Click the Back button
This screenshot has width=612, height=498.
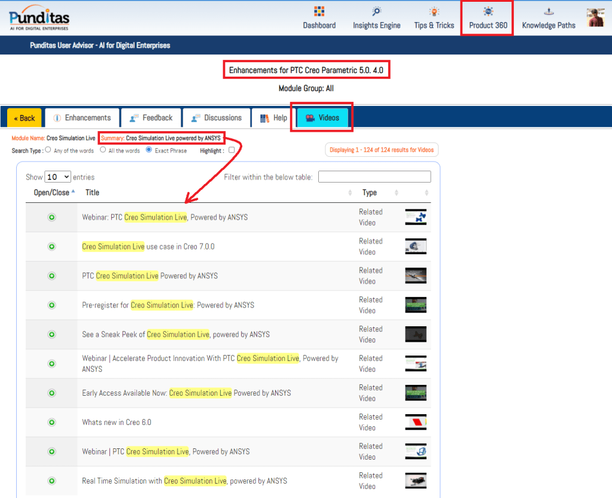[x=25, y=118]
